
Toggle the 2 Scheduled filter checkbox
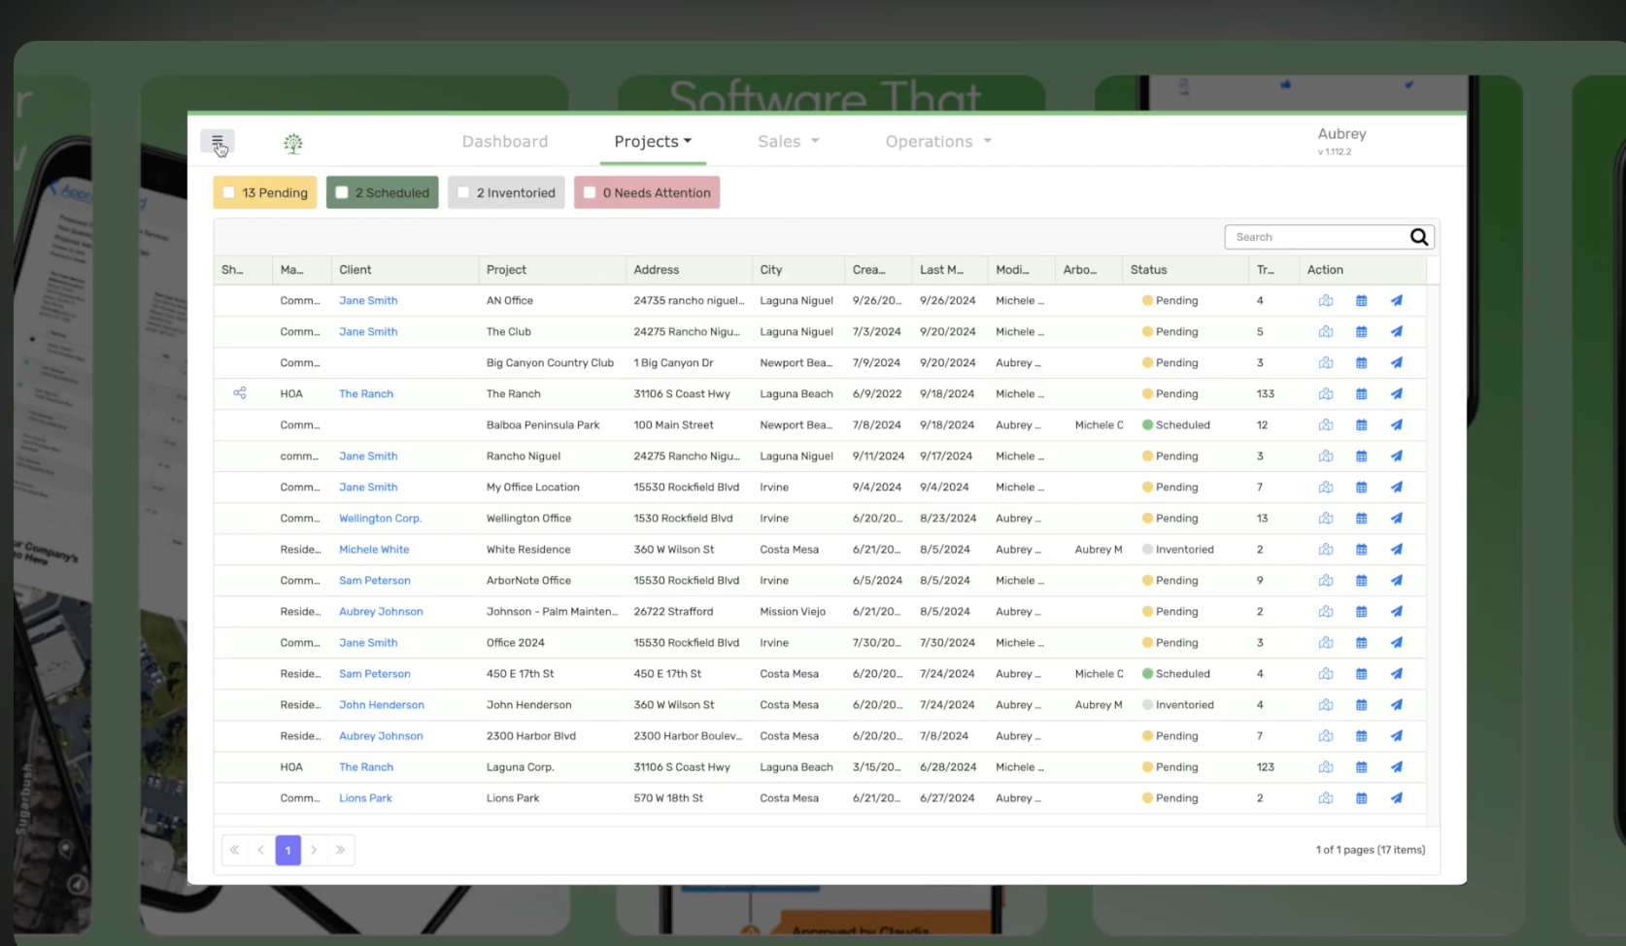[342, 192]
